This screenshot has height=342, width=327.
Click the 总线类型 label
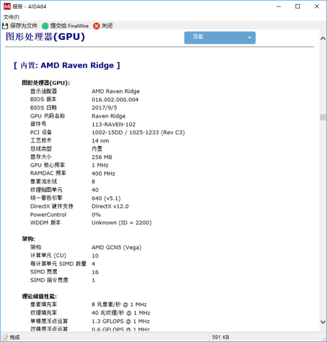point(41,149)
